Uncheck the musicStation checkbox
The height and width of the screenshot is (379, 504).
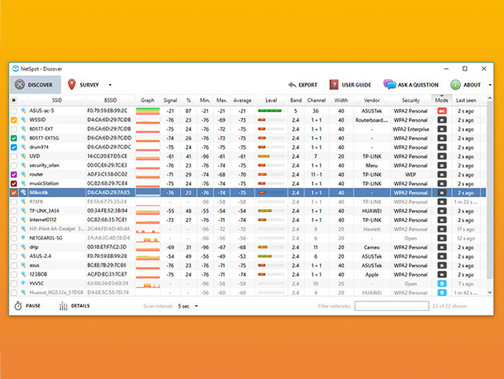(14, 183)
